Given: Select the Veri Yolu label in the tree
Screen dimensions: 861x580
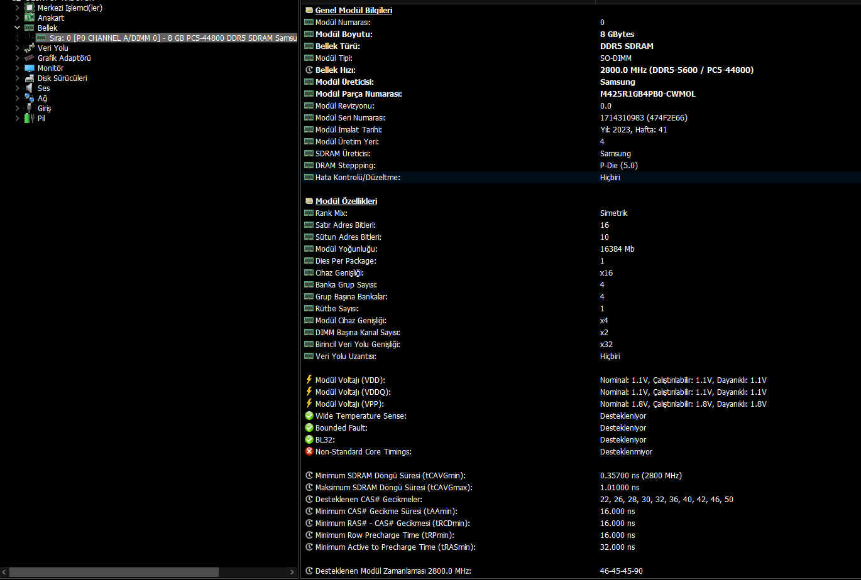Looking at the screenshot, I should pos(53,48).
